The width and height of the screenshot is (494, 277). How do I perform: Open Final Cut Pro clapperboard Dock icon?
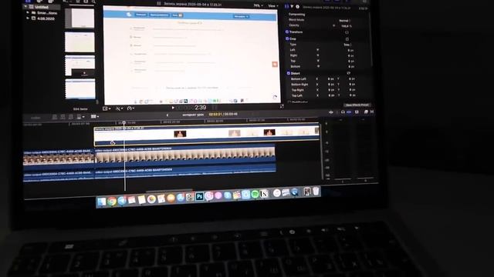tap(236, 195)
